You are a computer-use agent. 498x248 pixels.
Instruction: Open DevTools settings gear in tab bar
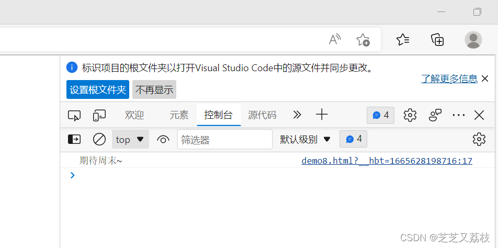[x=410, y=115]
